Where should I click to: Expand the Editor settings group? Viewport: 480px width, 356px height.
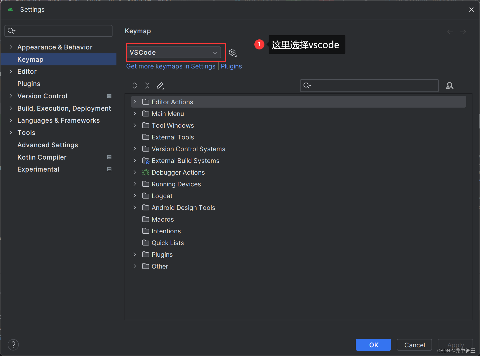pyautogui.click(x=11, y=71)
